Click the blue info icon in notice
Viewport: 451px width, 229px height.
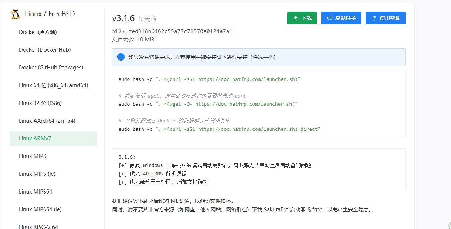tap(121, 57)
